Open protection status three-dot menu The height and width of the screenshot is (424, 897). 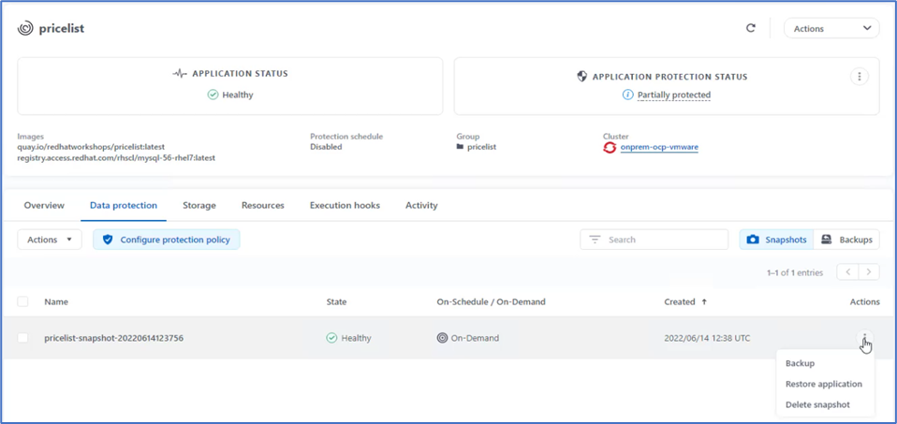(859, 77)
